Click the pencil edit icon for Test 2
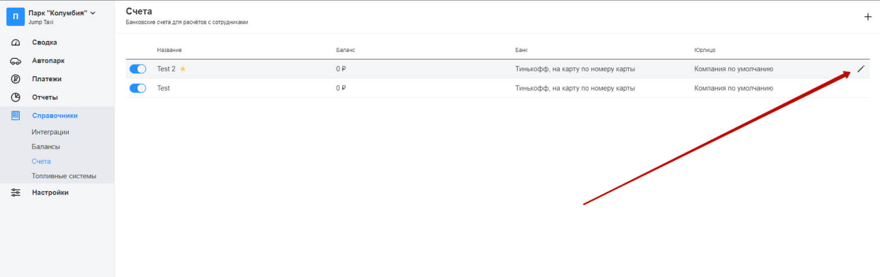The height and width of the screenshot is (277, 880). [860, 69]
